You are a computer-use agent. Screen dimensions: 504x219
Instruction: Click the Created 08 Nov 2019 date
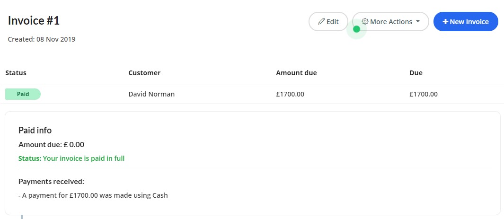pyautogui.click(x=42, y=39)
